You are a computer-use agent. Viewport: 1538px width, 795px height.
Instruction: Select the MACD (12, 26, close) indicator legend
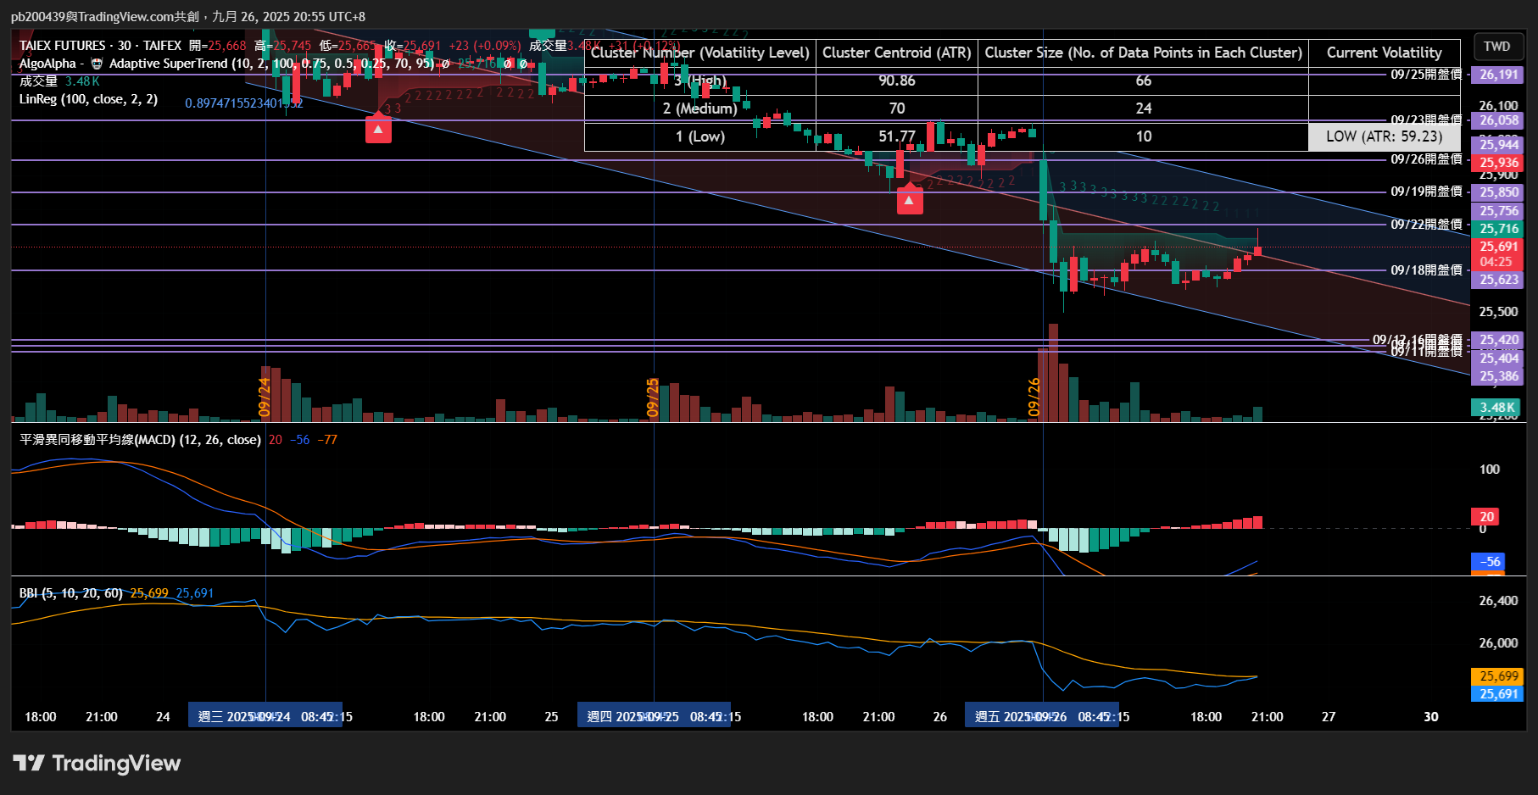140,440
